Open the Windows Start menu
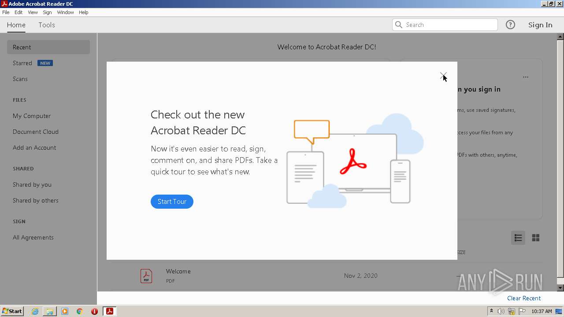This screenshot has width=564, height=317. click(12, 311)
